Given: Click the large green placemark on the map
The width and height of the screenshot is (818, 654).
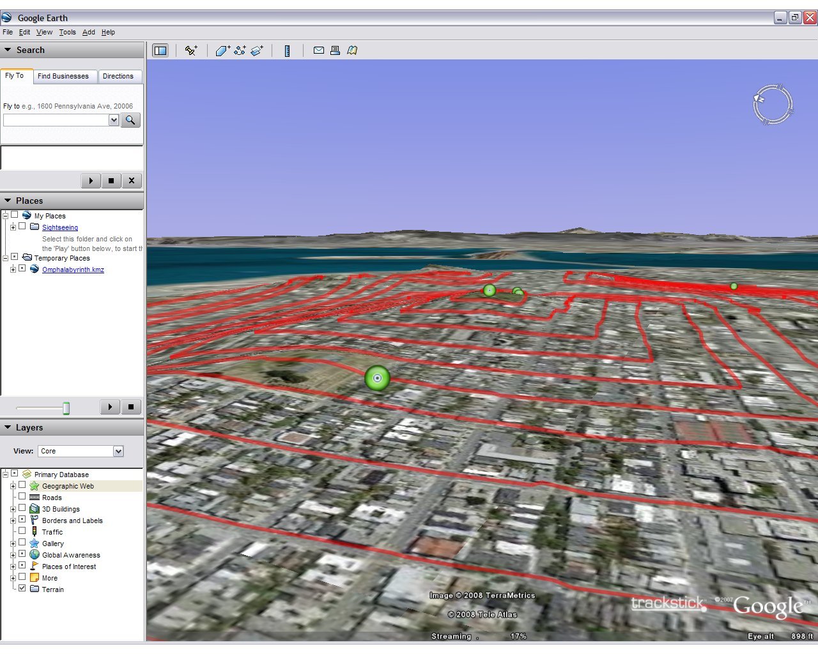Looking at the screenshot, I should [x=377, y=378].
